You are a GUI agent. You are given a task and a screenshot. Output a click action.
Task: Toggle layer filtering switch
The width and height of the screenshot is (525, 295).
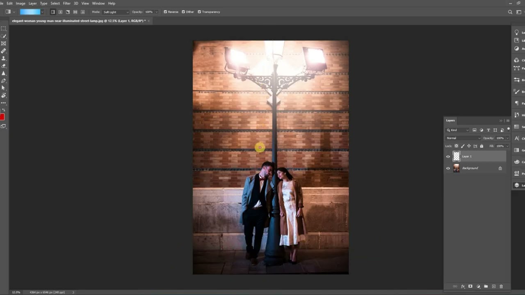click(509, 129)
